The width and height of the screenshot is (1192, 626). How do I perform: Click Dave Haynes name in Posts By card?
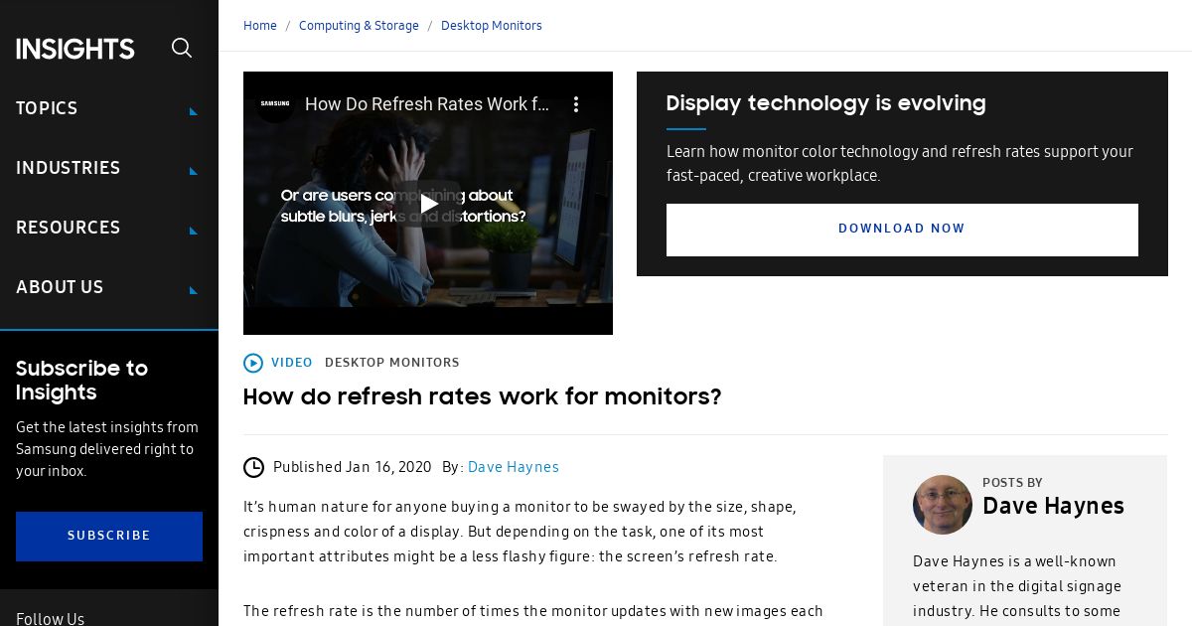click(x=1053, y=507)
